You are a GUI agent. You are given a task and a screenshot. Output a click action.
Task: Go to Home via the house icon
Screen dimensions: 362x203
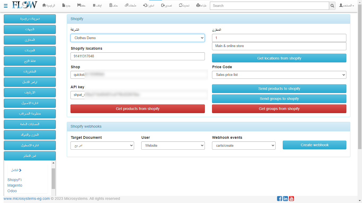pyautogui.click(x=44, y=5)
